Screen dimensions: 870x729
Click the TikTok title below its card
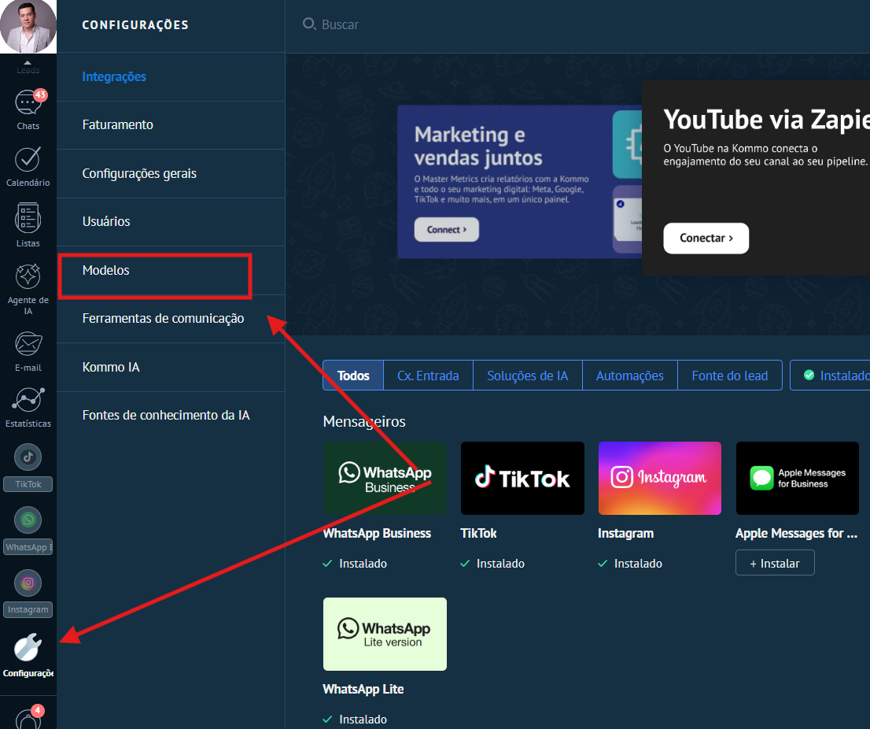click(x=478, y=534)
